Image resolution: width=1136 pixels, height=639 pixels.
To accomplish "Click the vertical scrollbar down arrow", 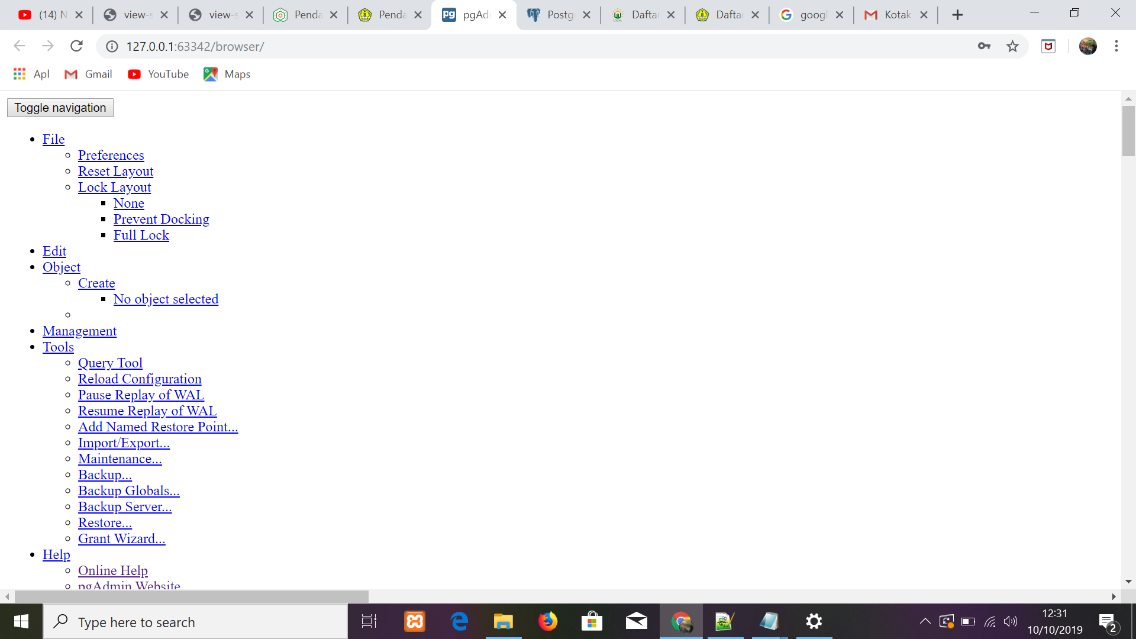I will click(x=1128, y=582).
